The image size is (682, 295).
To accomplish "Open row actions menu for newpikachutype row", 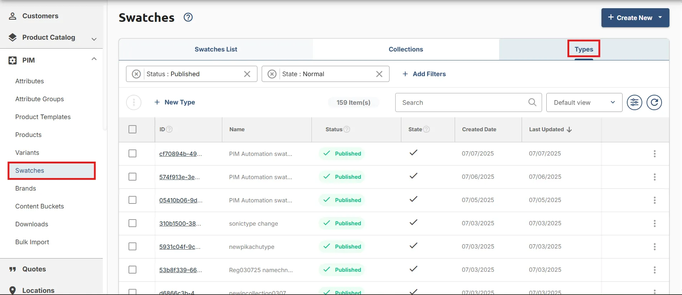I will 654,247.
